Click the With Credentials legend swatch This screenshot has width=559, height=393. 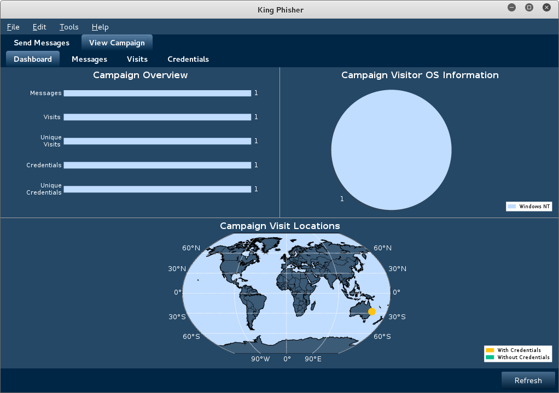point(490,350)
